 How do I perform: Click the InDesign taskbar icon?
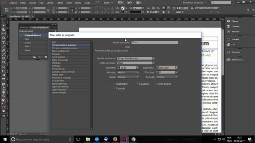click(124, 139)
